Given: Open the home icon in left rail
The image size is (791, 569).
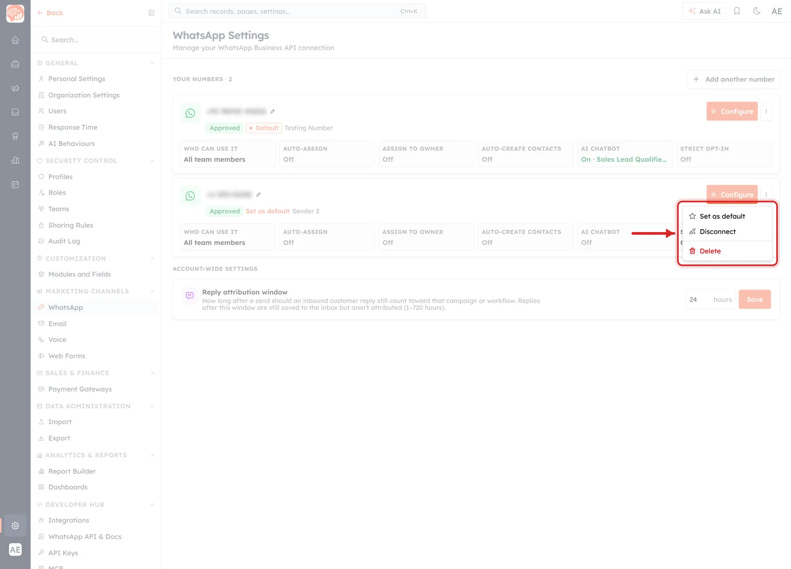Looking at the screenshot, I should [15, 40].
